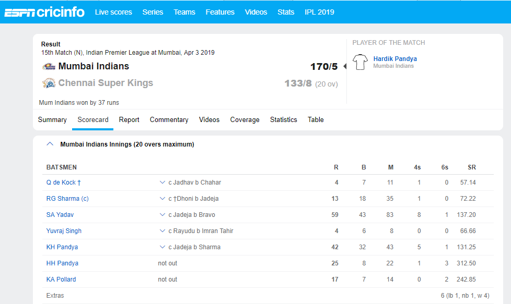This screenshot has height=304, width=511.
Task: Select the Statistics tab
Action: (283, 119)
